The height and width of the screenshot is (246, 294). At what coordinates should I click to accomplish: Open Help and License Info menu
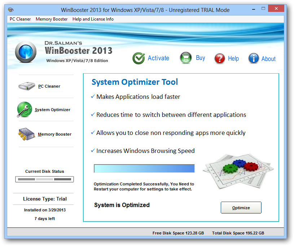click(93, 19)
